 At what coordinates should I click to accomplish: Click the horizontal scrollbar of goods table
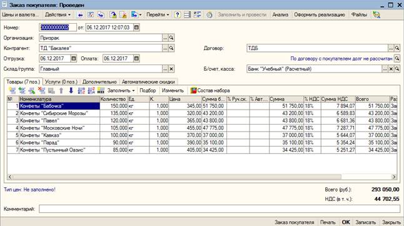pos(202,177)
